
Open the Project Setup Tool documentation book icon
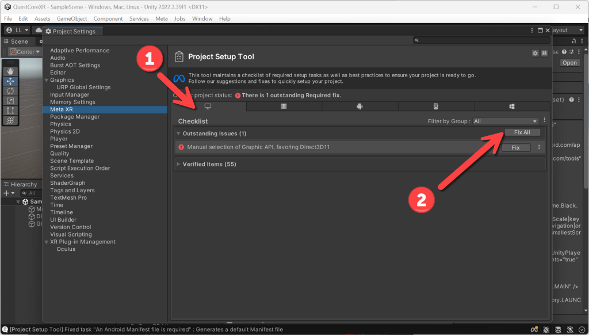[x=544, y=53]
